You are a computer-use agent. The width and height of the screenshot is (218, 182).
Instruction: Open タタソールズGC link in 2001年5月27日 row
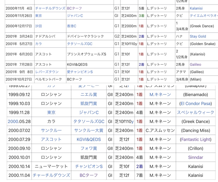coord(80,44)
